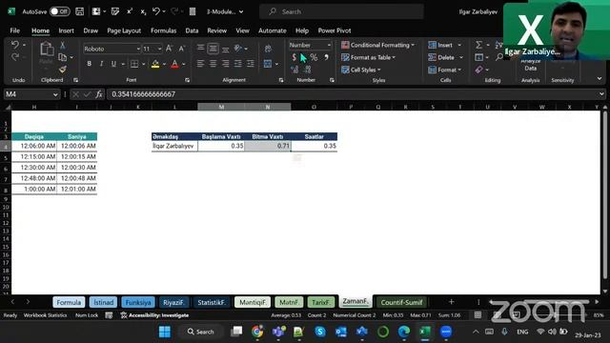Click the Increase Indent icon
Image resolution: width=610 pixels, height=343 pixels.
250,64
